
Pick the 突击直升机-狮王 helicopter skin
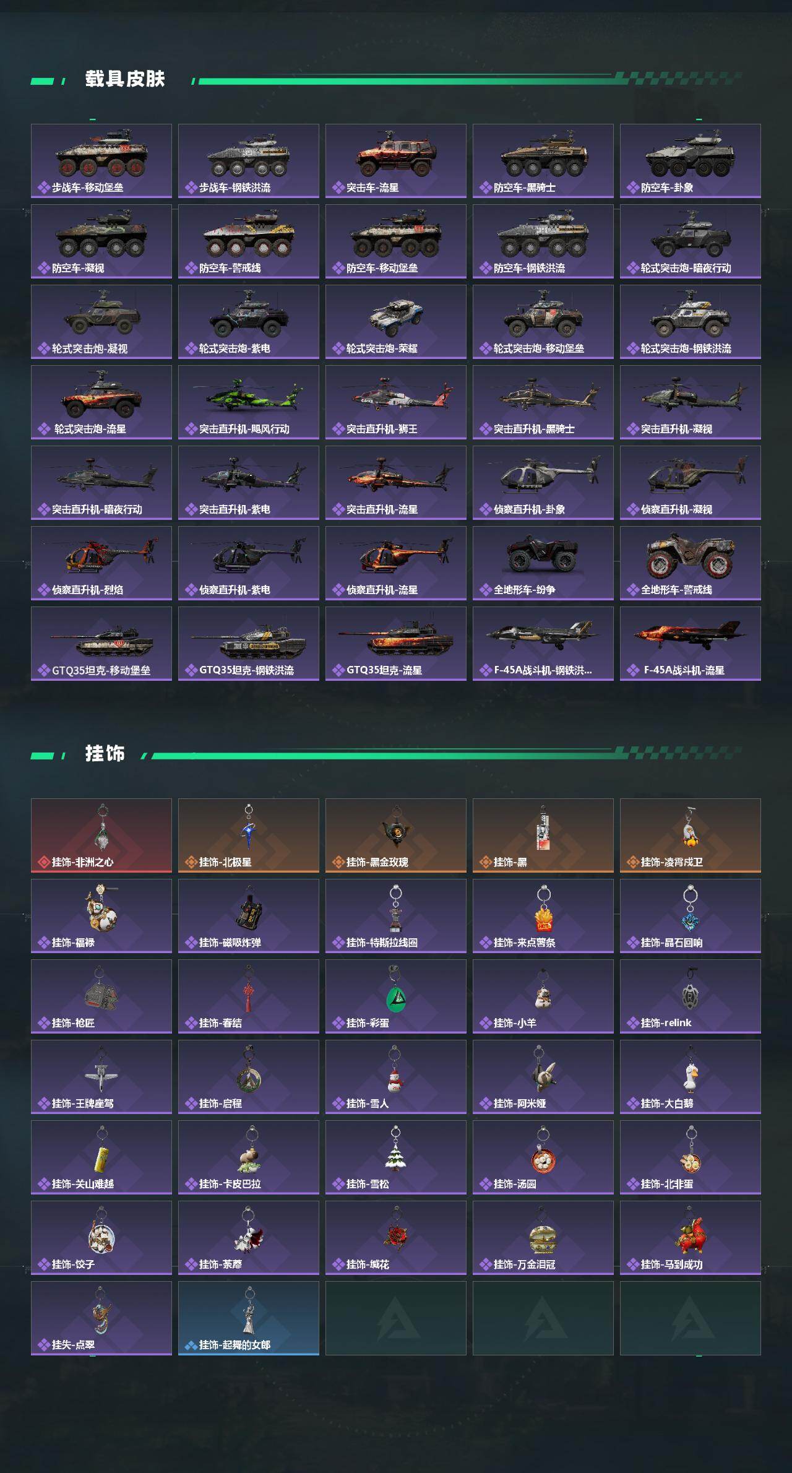396,402
